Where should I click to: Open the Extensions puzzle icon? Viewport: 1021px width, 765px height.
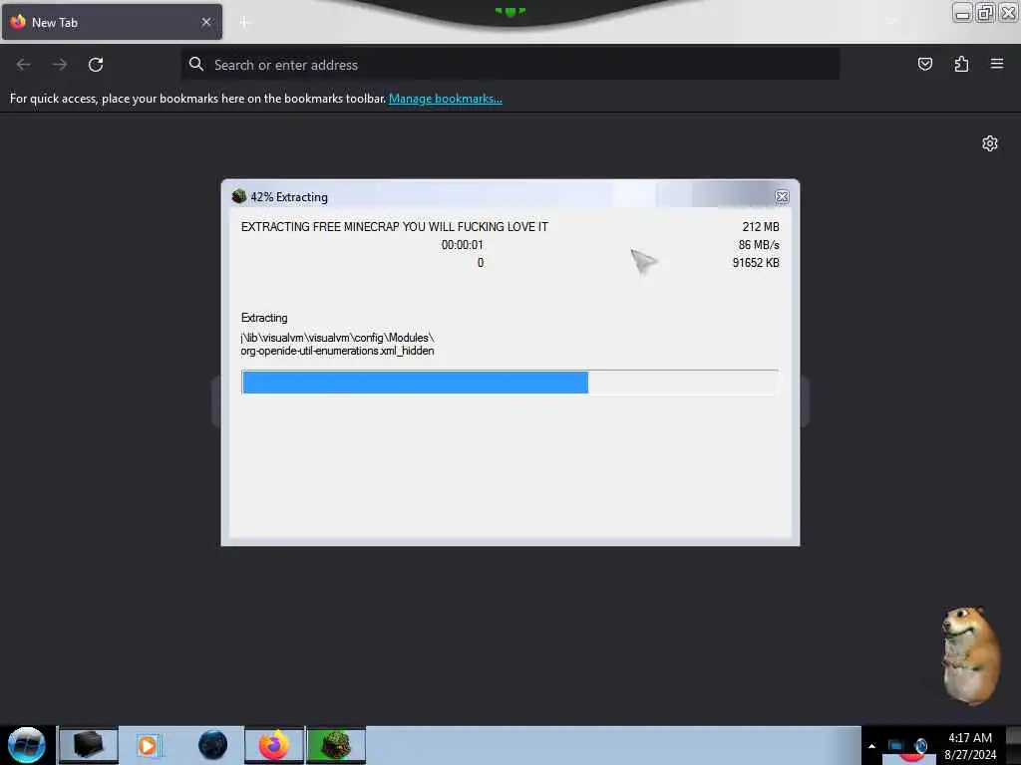click(x=961, y=64)
